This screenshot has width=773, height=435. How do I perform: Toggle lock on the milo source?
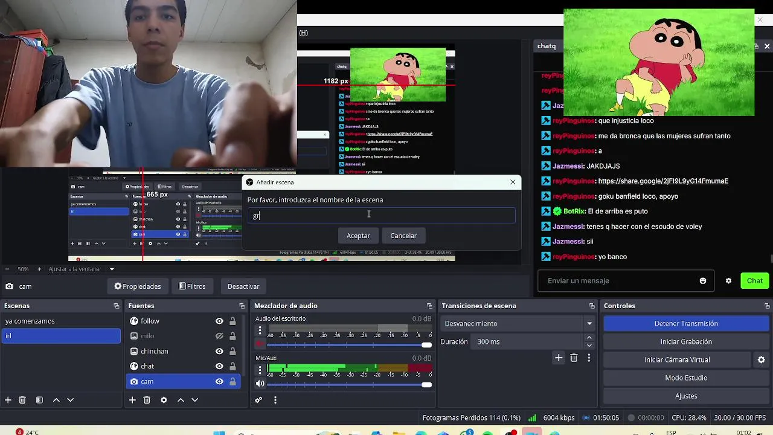233,337
